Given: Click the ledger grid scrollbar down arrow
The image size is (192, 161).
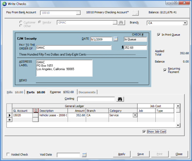Looking at the screenshot, I should (178, 125).
